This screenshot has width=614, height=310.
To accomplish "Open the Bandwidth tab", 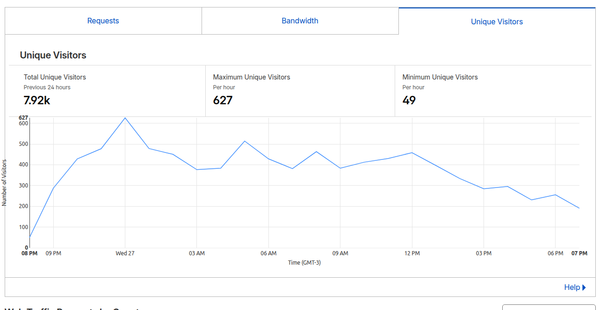I will (300, 21).
